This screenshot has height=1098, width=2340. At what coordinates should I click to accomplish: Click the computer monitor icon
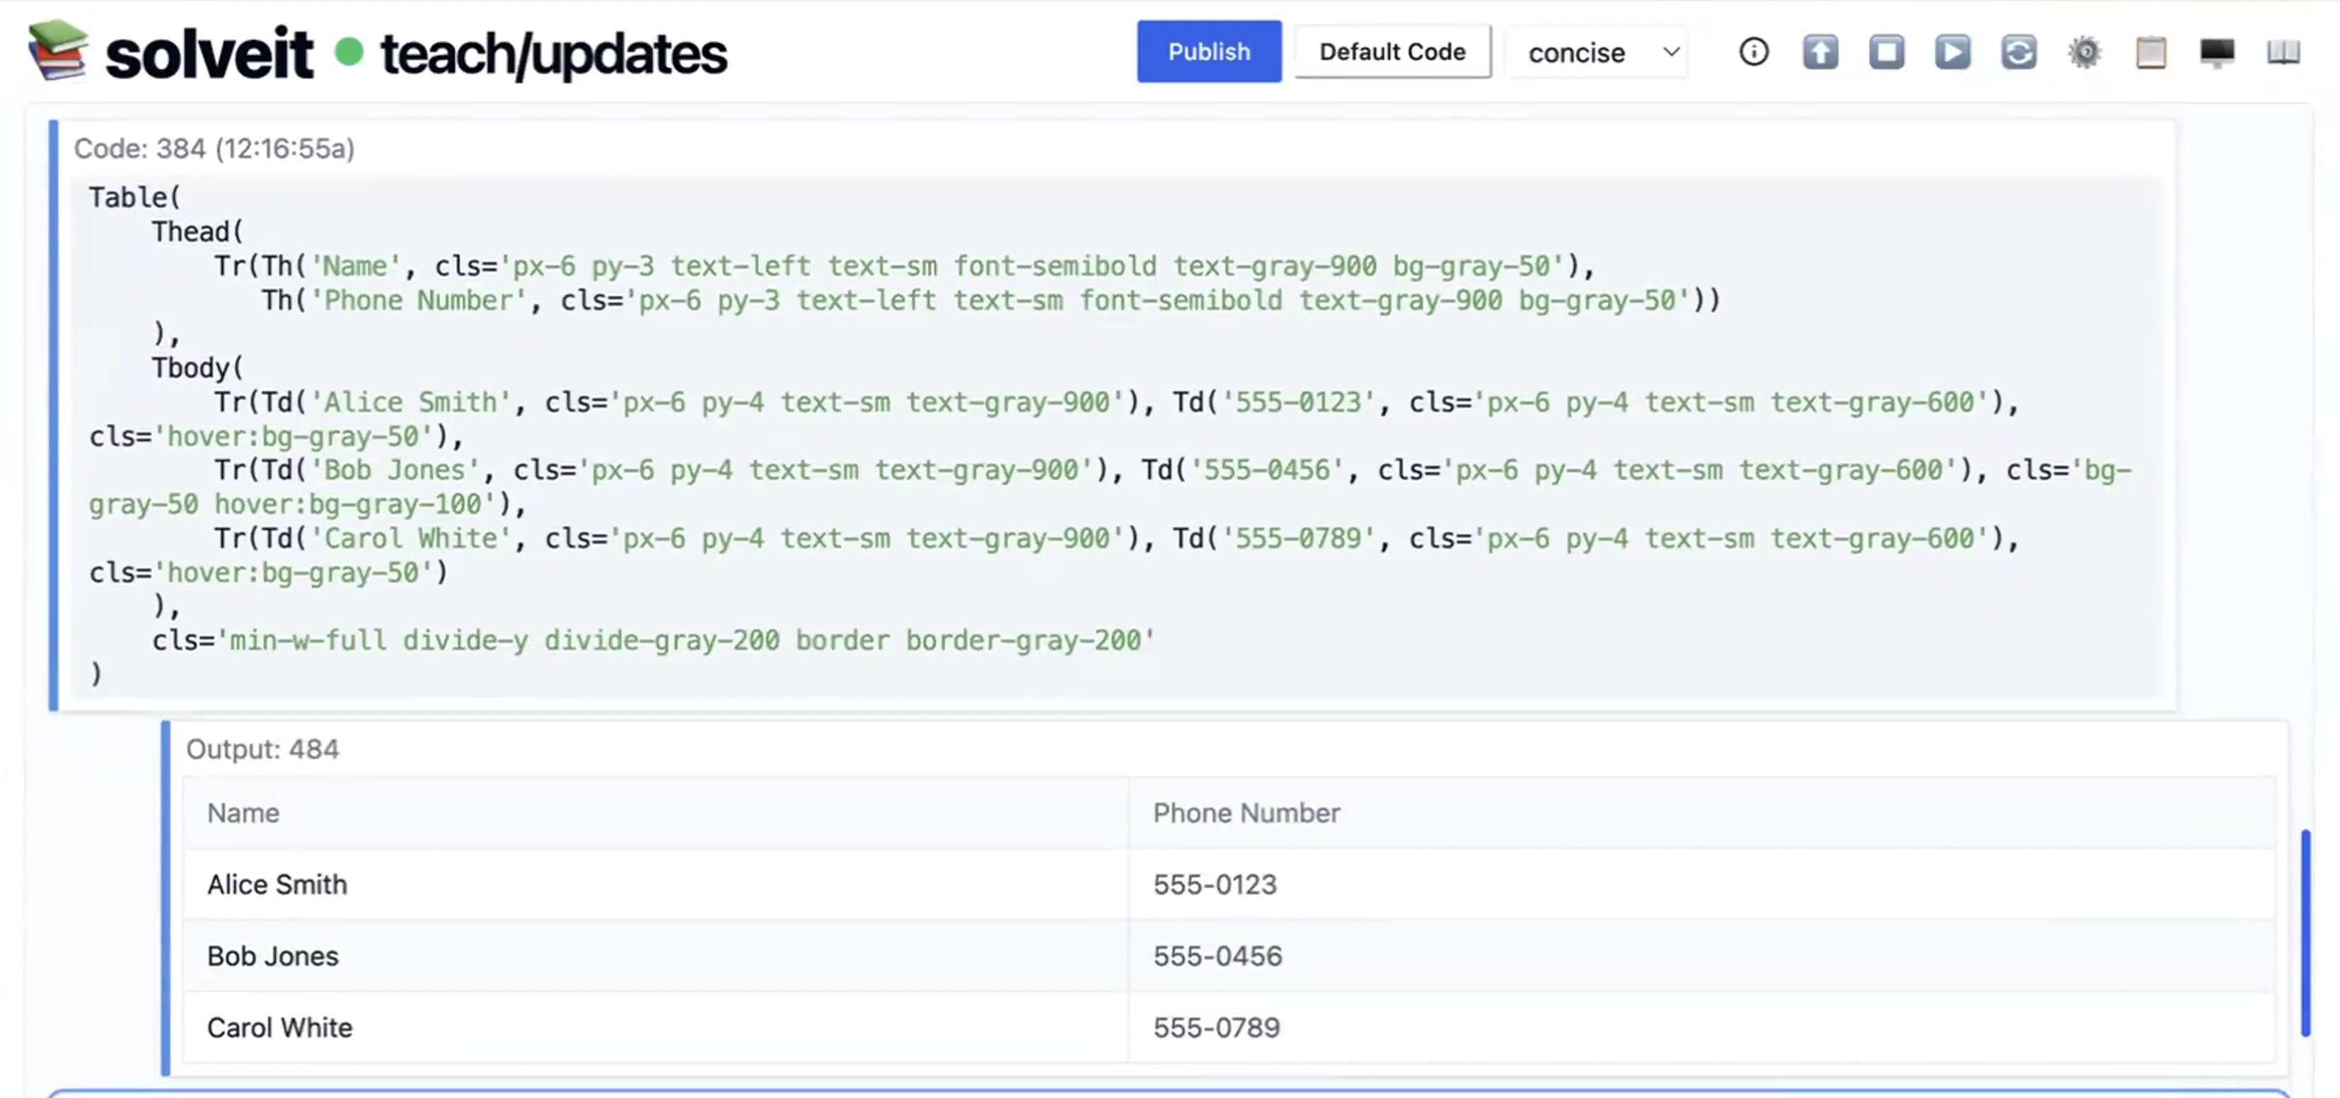[2216, 52]
